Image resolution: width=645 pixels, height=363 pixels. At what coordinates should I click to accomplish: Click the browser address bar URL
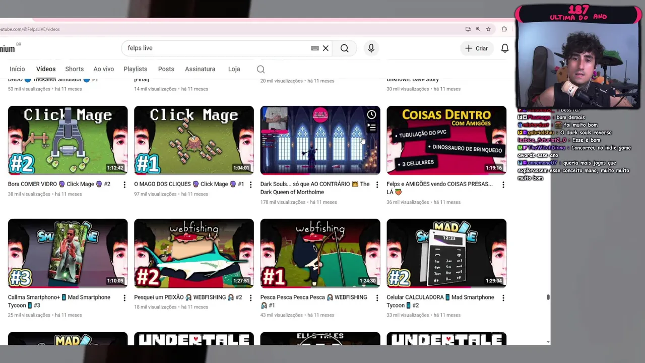[x=30, y=29]
